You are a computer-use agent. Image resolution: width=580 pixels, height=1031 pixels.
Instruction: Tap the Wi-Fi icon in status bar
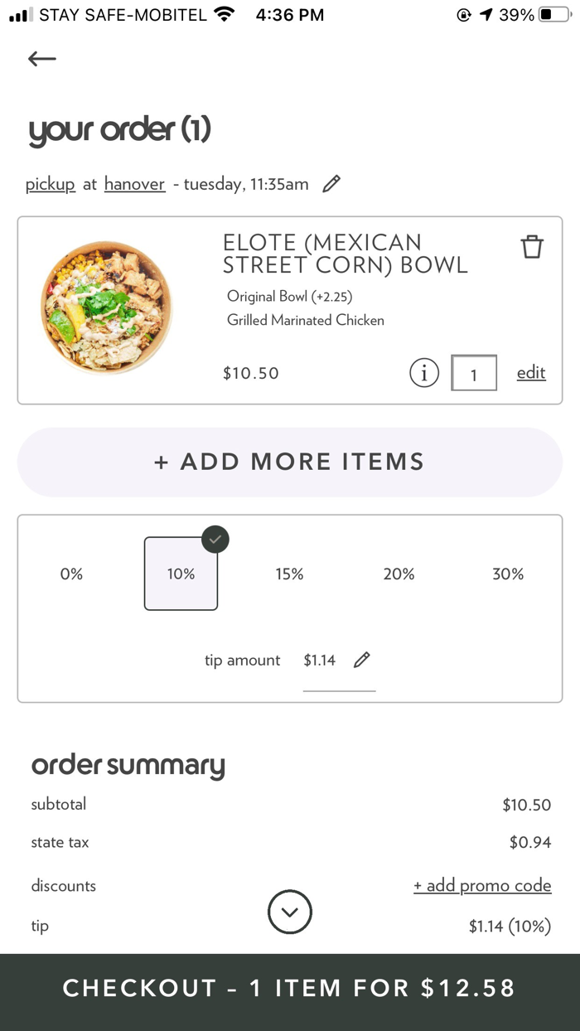pos(224,13)
